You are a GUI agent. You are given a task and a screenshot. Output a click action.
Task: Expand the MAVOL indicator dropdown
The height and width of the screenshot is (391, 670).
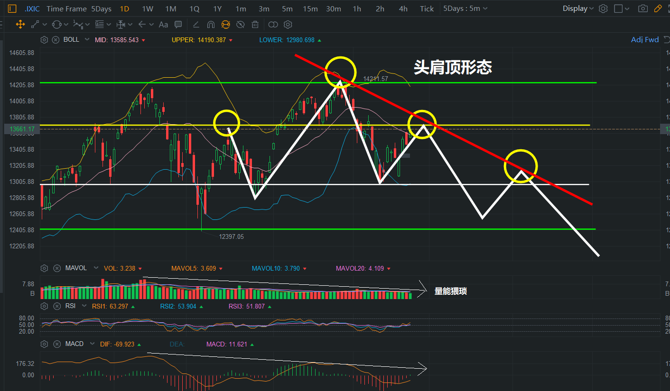tap(96, 268)
